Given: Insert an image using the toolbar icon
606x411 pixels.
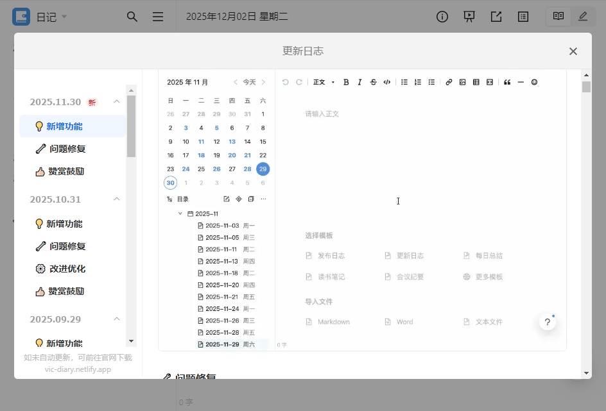Looking at the screenshot, I should click(x=462, y=82).
